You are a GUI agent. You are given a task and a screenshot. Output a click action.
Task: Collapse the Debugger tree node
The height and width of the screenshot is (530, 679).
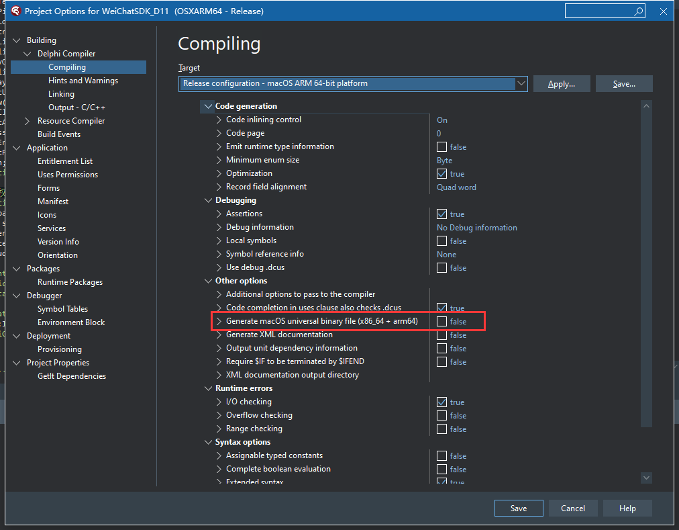click(x=17, y=296)
